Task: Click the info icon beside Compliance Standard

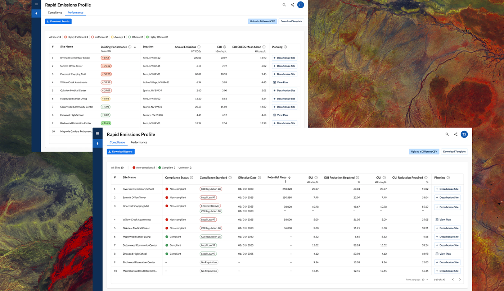Action: point(230,177)
